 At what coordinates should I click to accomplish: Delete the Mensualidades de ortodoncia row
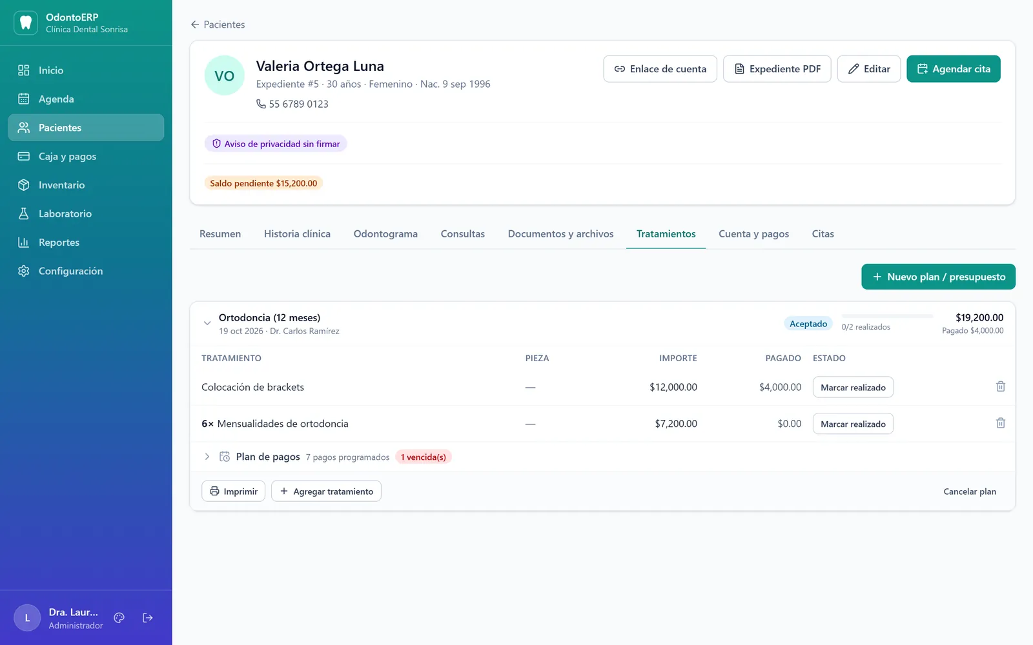1000,423
